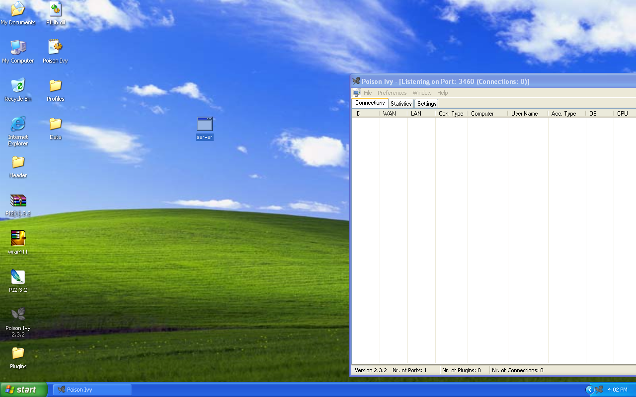This screenshot has height=397, width=636.
Task: Open the Plugins folder on the desktop
Action: pos(18,353)
